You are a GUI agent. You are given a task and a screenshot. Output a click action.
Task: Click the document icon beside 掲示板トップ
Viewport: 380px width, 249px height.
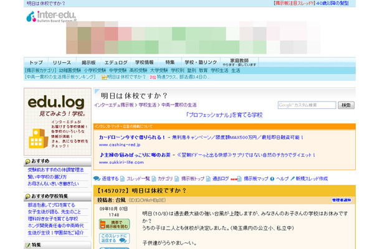point(177,179)
